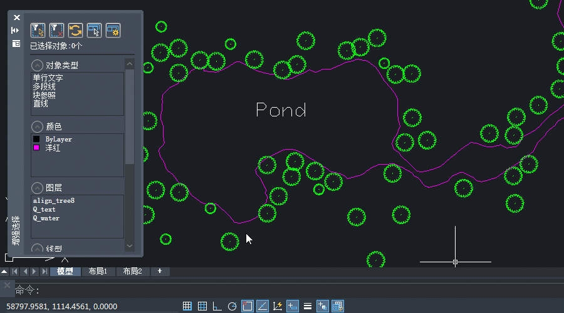Toggle lineweight display three-bars icon
Viewport: 564px width, 313px height.
click(x=308, y=306)
